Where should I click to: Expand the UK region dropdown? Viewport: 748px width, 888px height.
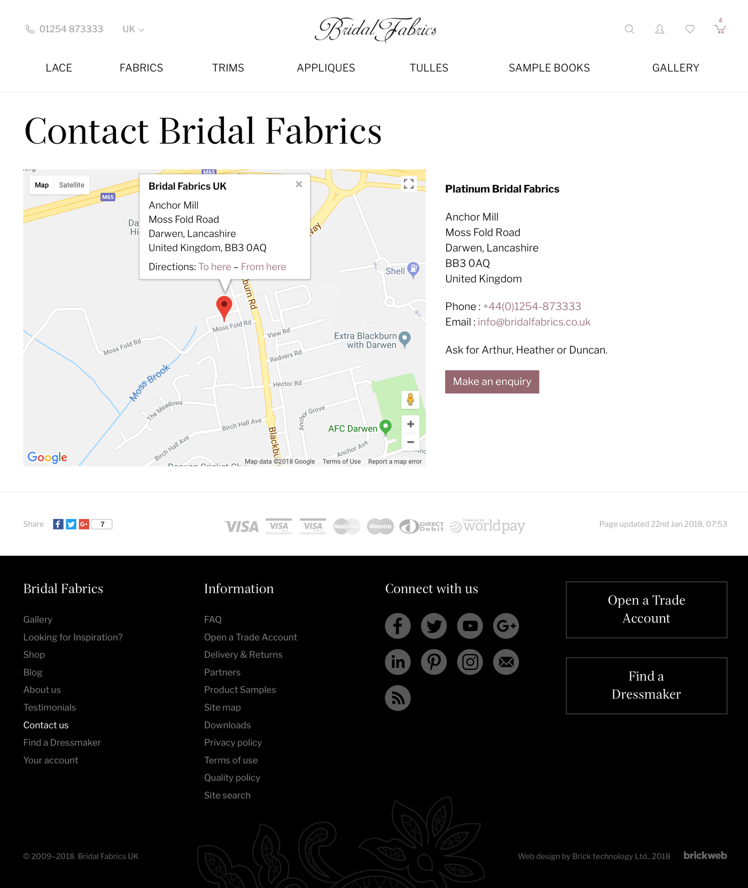[134, 29]
